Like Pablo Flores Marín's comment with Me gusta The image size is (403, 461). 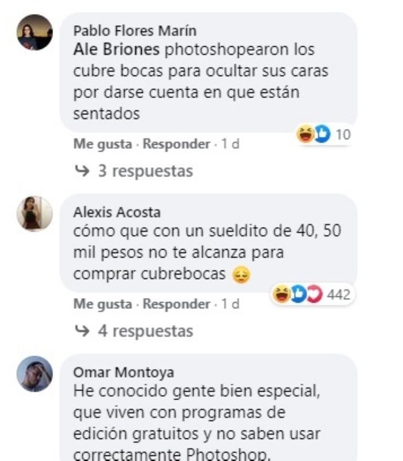103,144
